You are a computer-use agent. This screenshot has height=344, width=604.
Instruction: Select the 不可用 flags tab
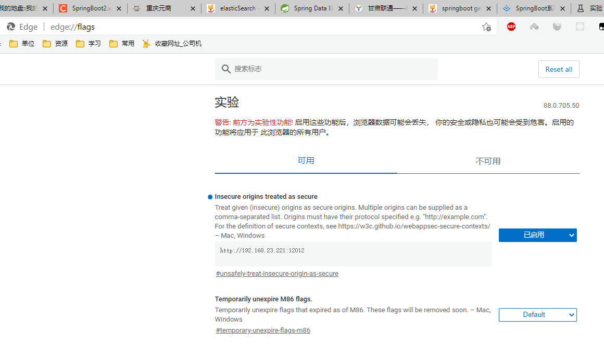coord(488,161)
